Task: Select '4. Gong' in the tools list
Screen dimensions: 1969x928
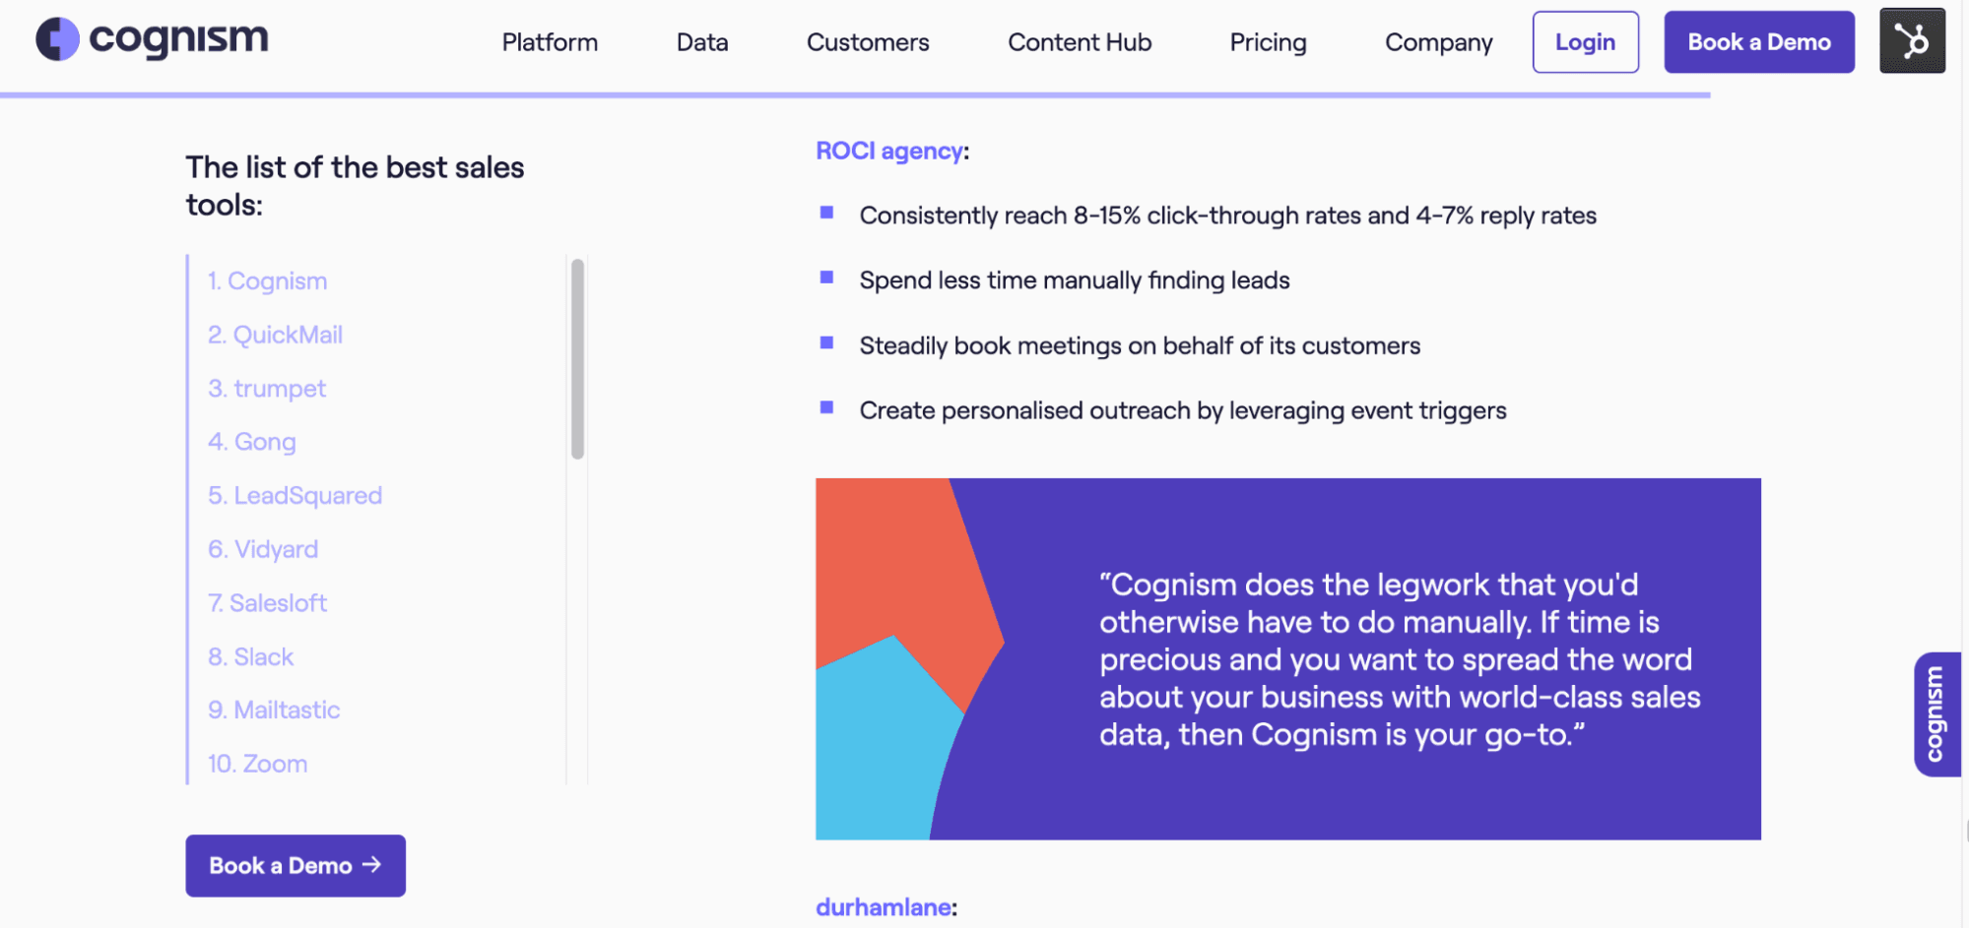Action: (x=251, y=441)
